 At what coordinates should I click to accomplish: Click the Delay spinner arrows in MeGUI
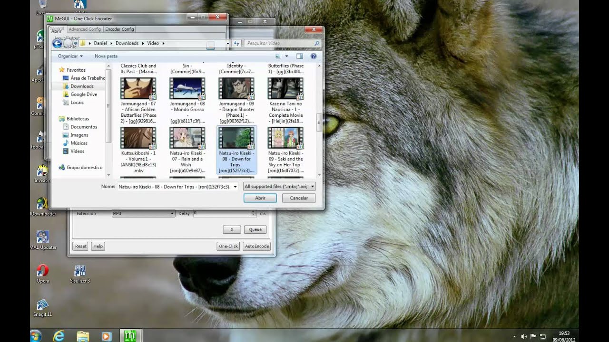point(254,214)
